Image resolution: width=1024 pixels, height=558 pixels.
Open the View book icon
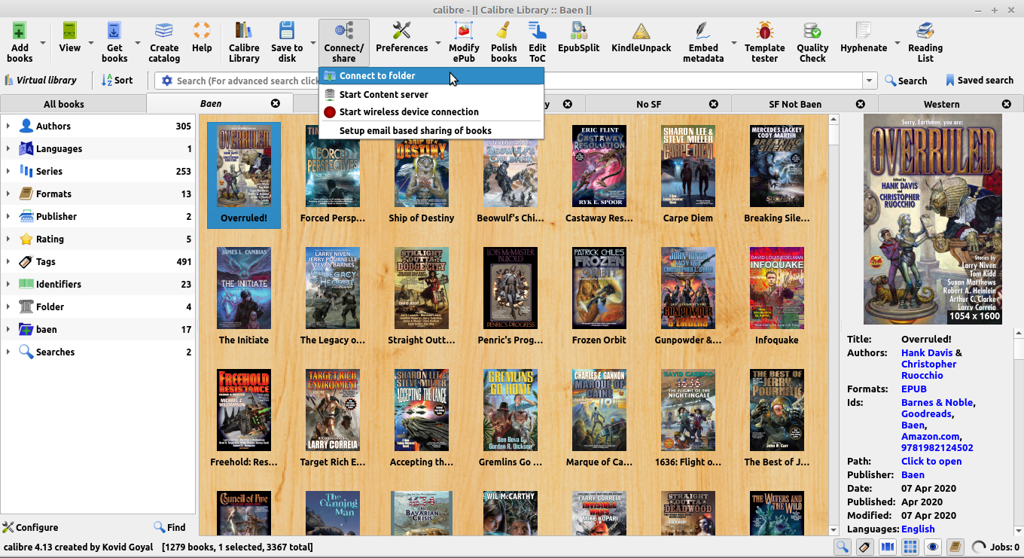(x=69, y=31)
